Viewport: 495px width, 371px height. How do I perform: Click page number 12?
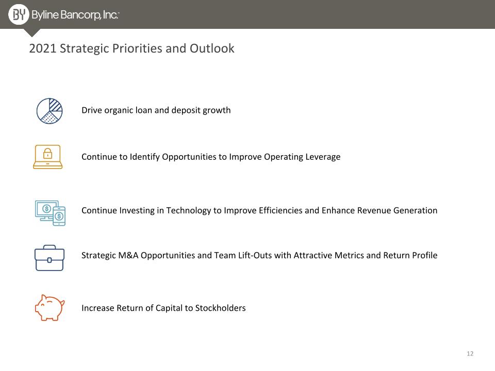(470, 353)
